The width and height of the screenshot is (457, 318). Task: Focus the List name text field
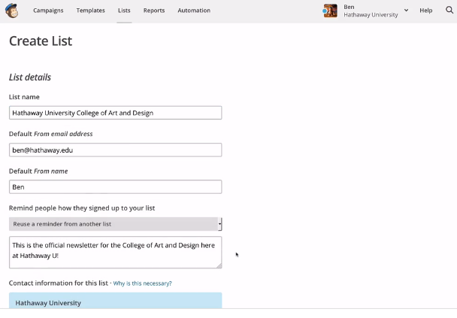[115, 113]
